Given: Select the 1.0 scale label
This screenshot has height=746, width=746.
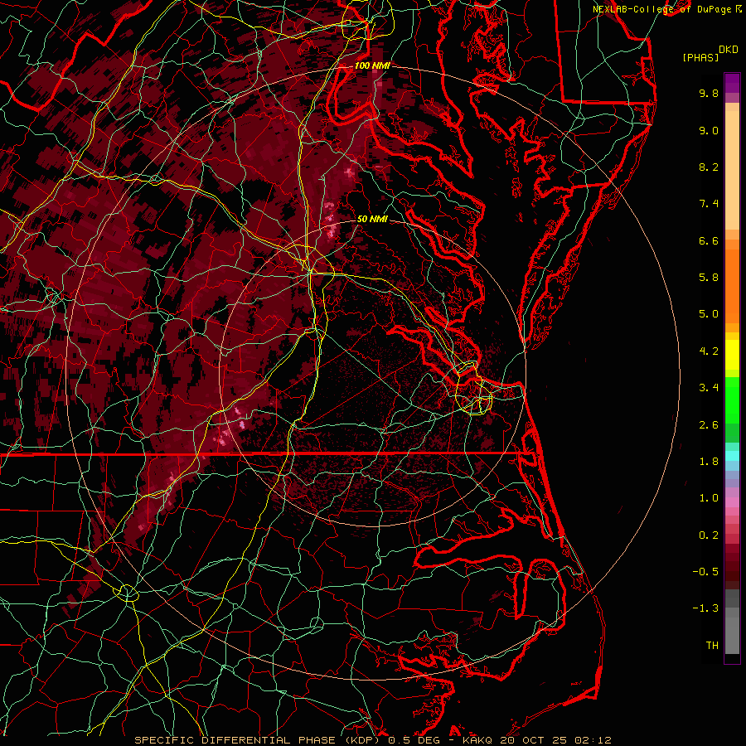Looking at the screenshot, I should point(709,498).
